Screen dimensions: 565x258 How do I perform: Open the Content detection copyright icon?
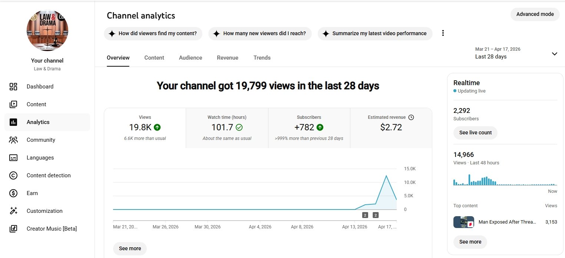click(x=13, y=175)
